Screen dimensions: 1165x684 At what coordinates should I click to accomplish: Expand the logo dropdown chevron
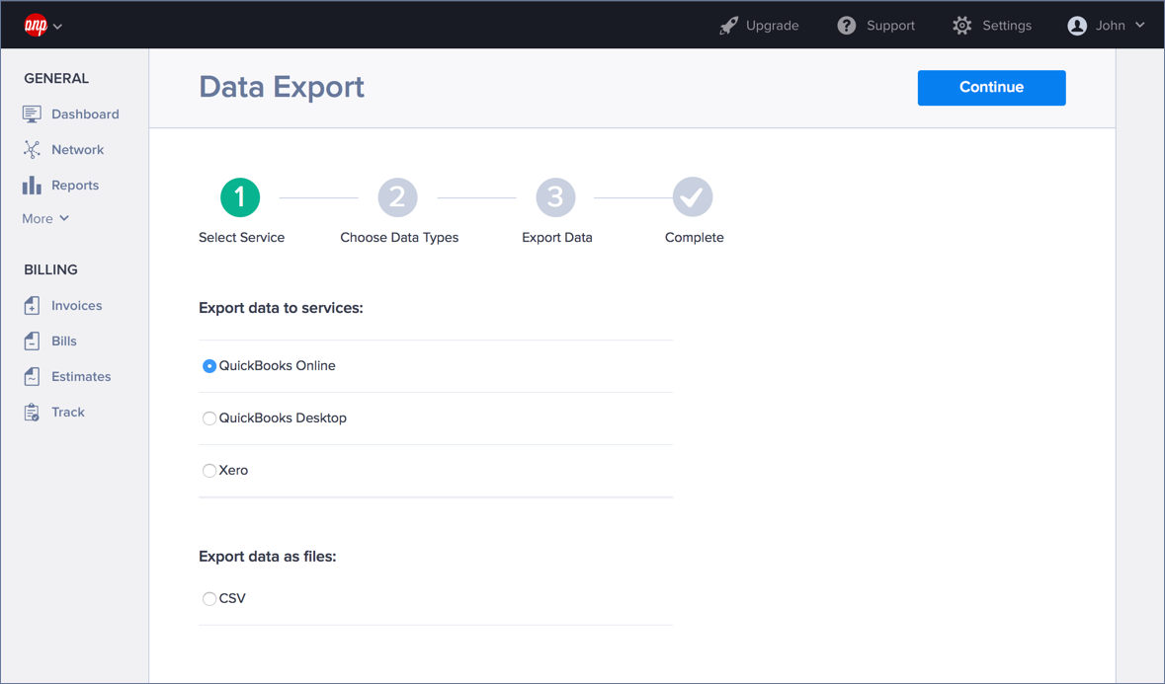58,27
